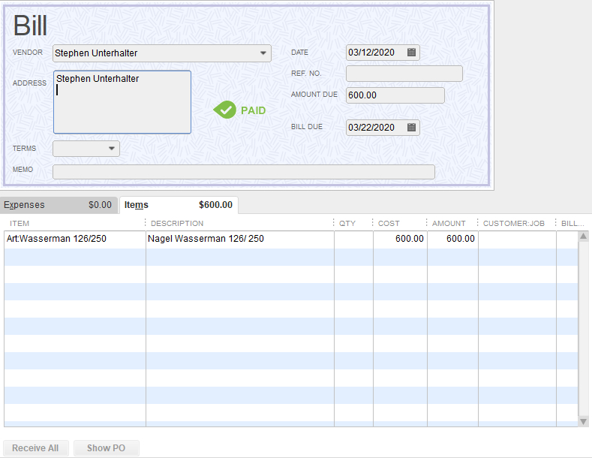Image resolution: width=592 pixels, height=458 pixels.
Task: Select the Items tab
Action: 179,205
